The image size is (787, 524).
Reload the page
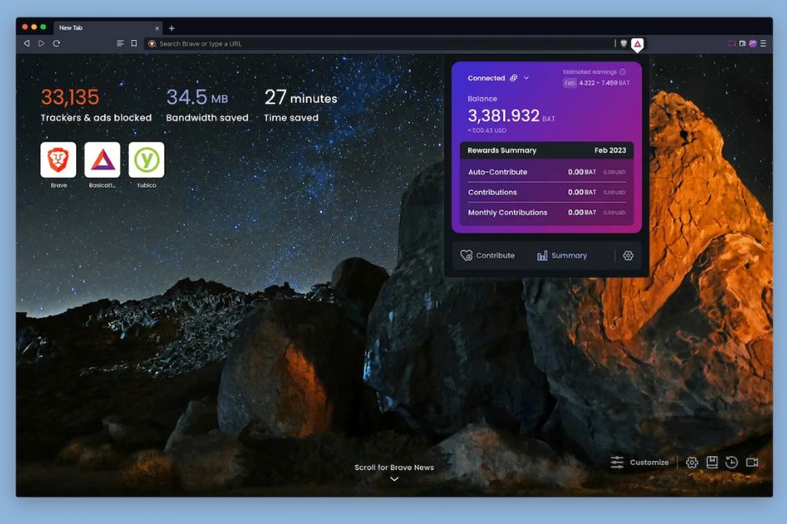[x=57, y=43]
